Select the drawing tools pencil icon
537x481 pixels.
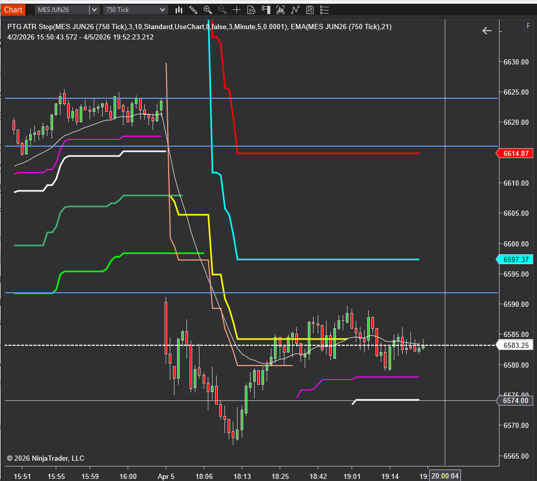coord(193,10)
